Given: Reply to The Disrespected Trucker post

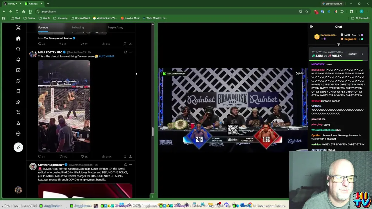Looking at the screenshot, I should click(x=40, y=44).
